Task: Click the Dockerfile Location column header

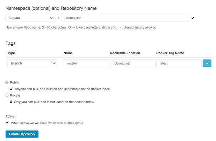Action: [x=125, y=53]
